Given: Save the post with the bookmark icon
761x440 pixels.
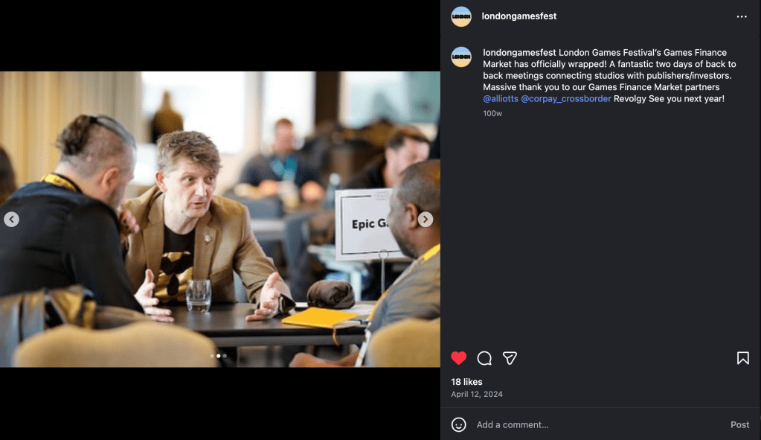Looking at the screenshot, I should coord(742,358).
